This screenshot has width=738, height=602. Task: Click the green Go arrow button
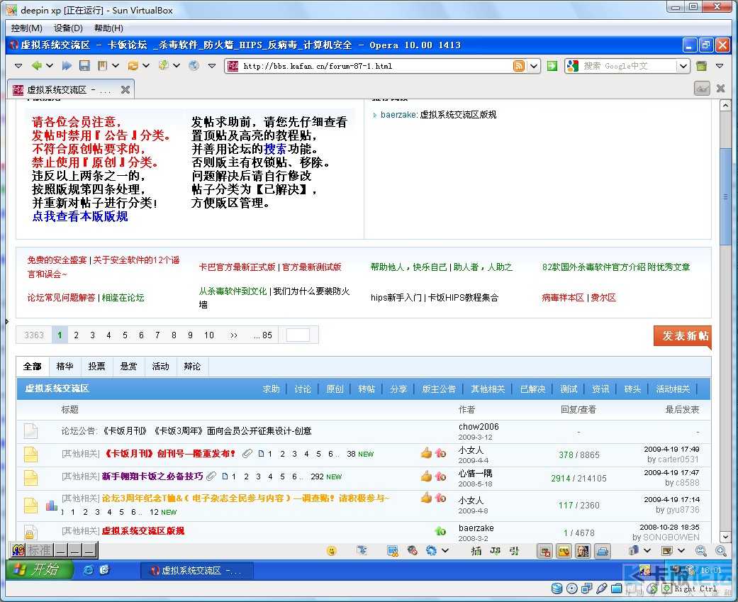coord(552,66)
